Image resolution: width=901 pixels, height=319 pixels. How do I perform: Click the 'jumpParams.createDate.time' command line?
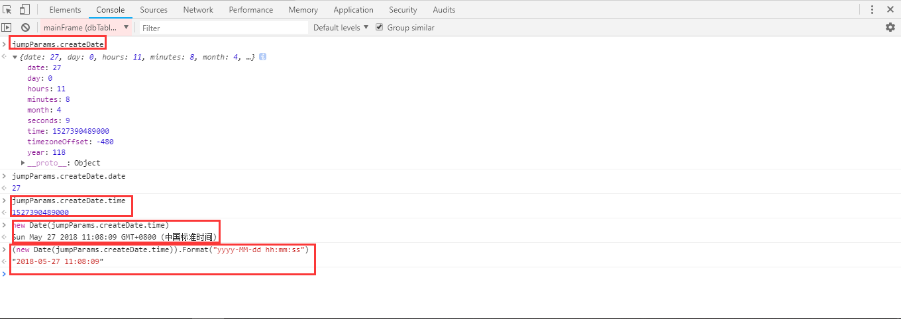pos(69,200)
